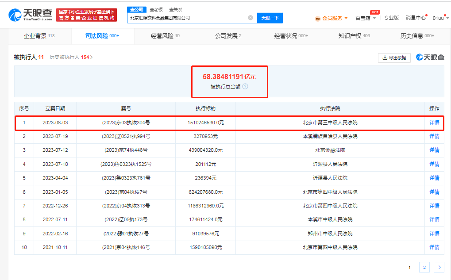451x280 pixels.
Task: Select the 查老板 search mode tab
Action: click(155, 9)
